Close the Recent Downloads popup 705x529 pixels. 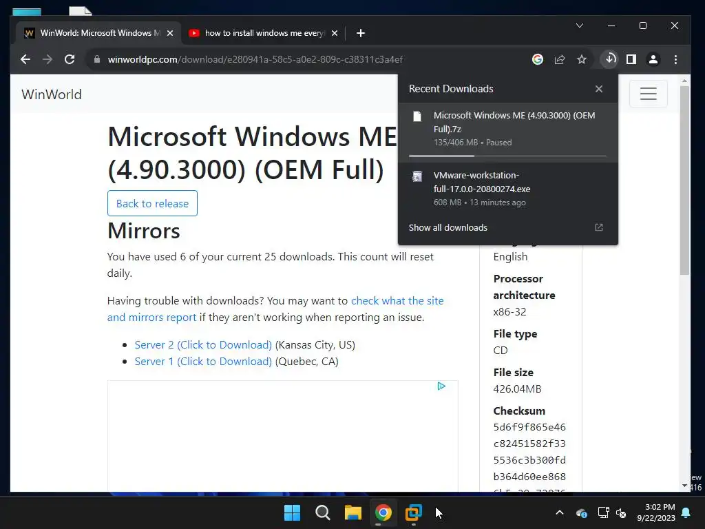[599, 89]
